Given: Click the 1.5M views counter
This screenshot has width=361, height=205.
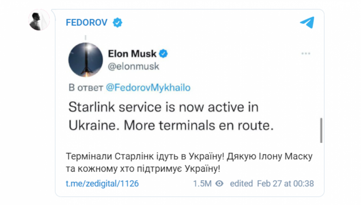Looking at the screenshot, I should (x=202, y=183).
